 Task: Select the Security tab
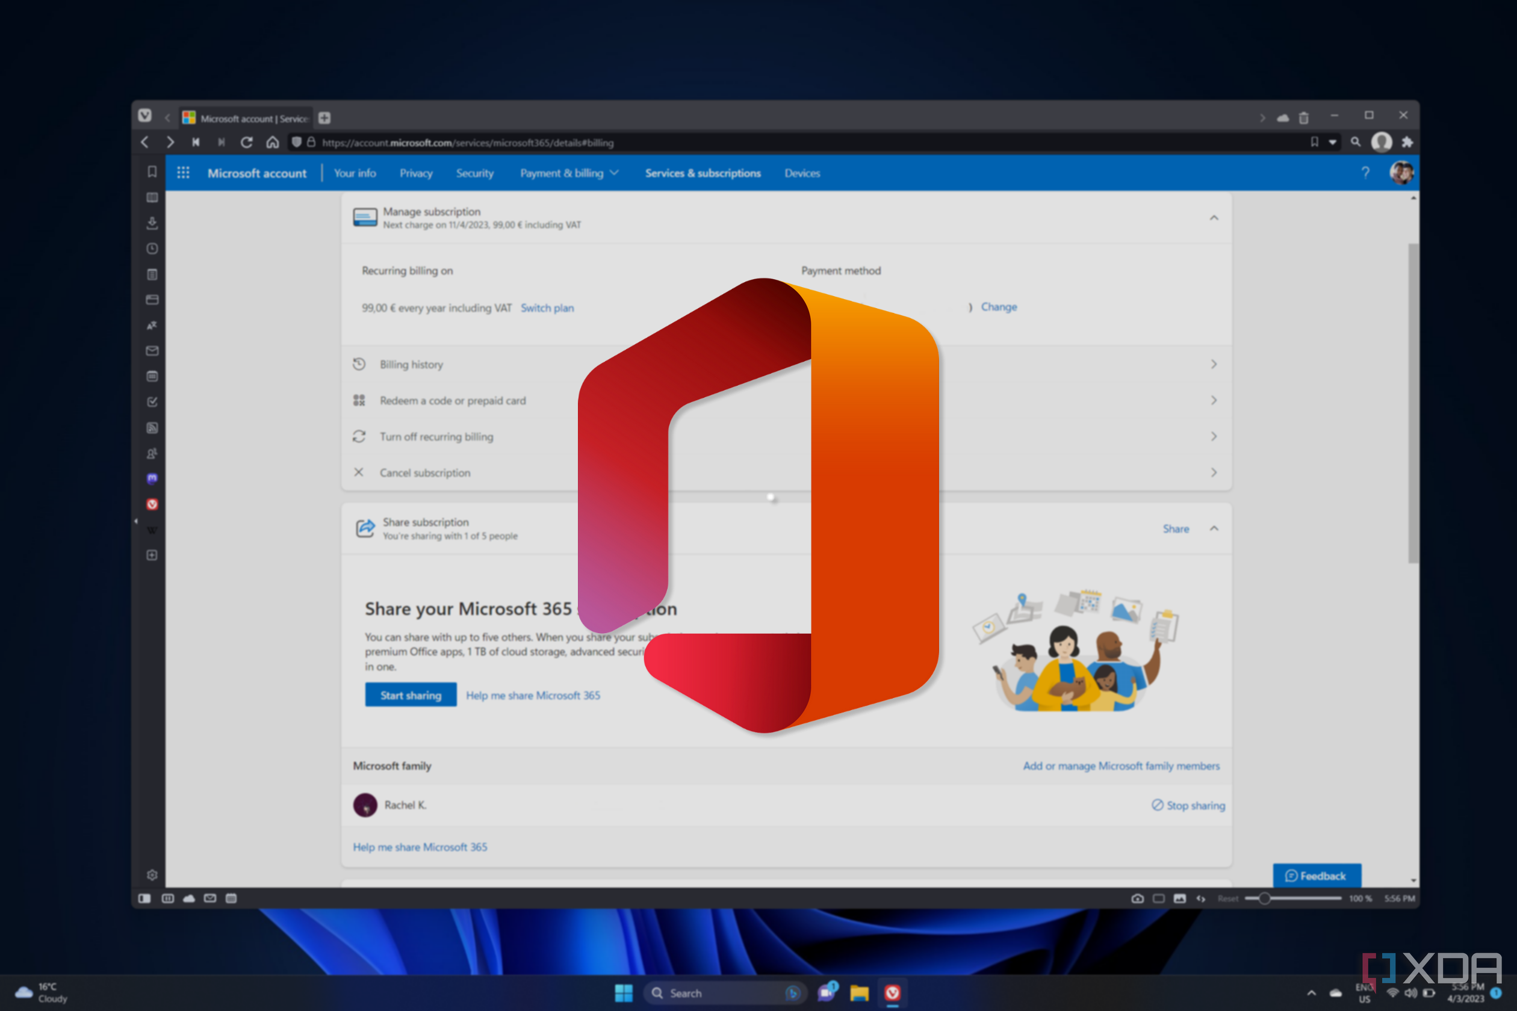pos(474,173)
